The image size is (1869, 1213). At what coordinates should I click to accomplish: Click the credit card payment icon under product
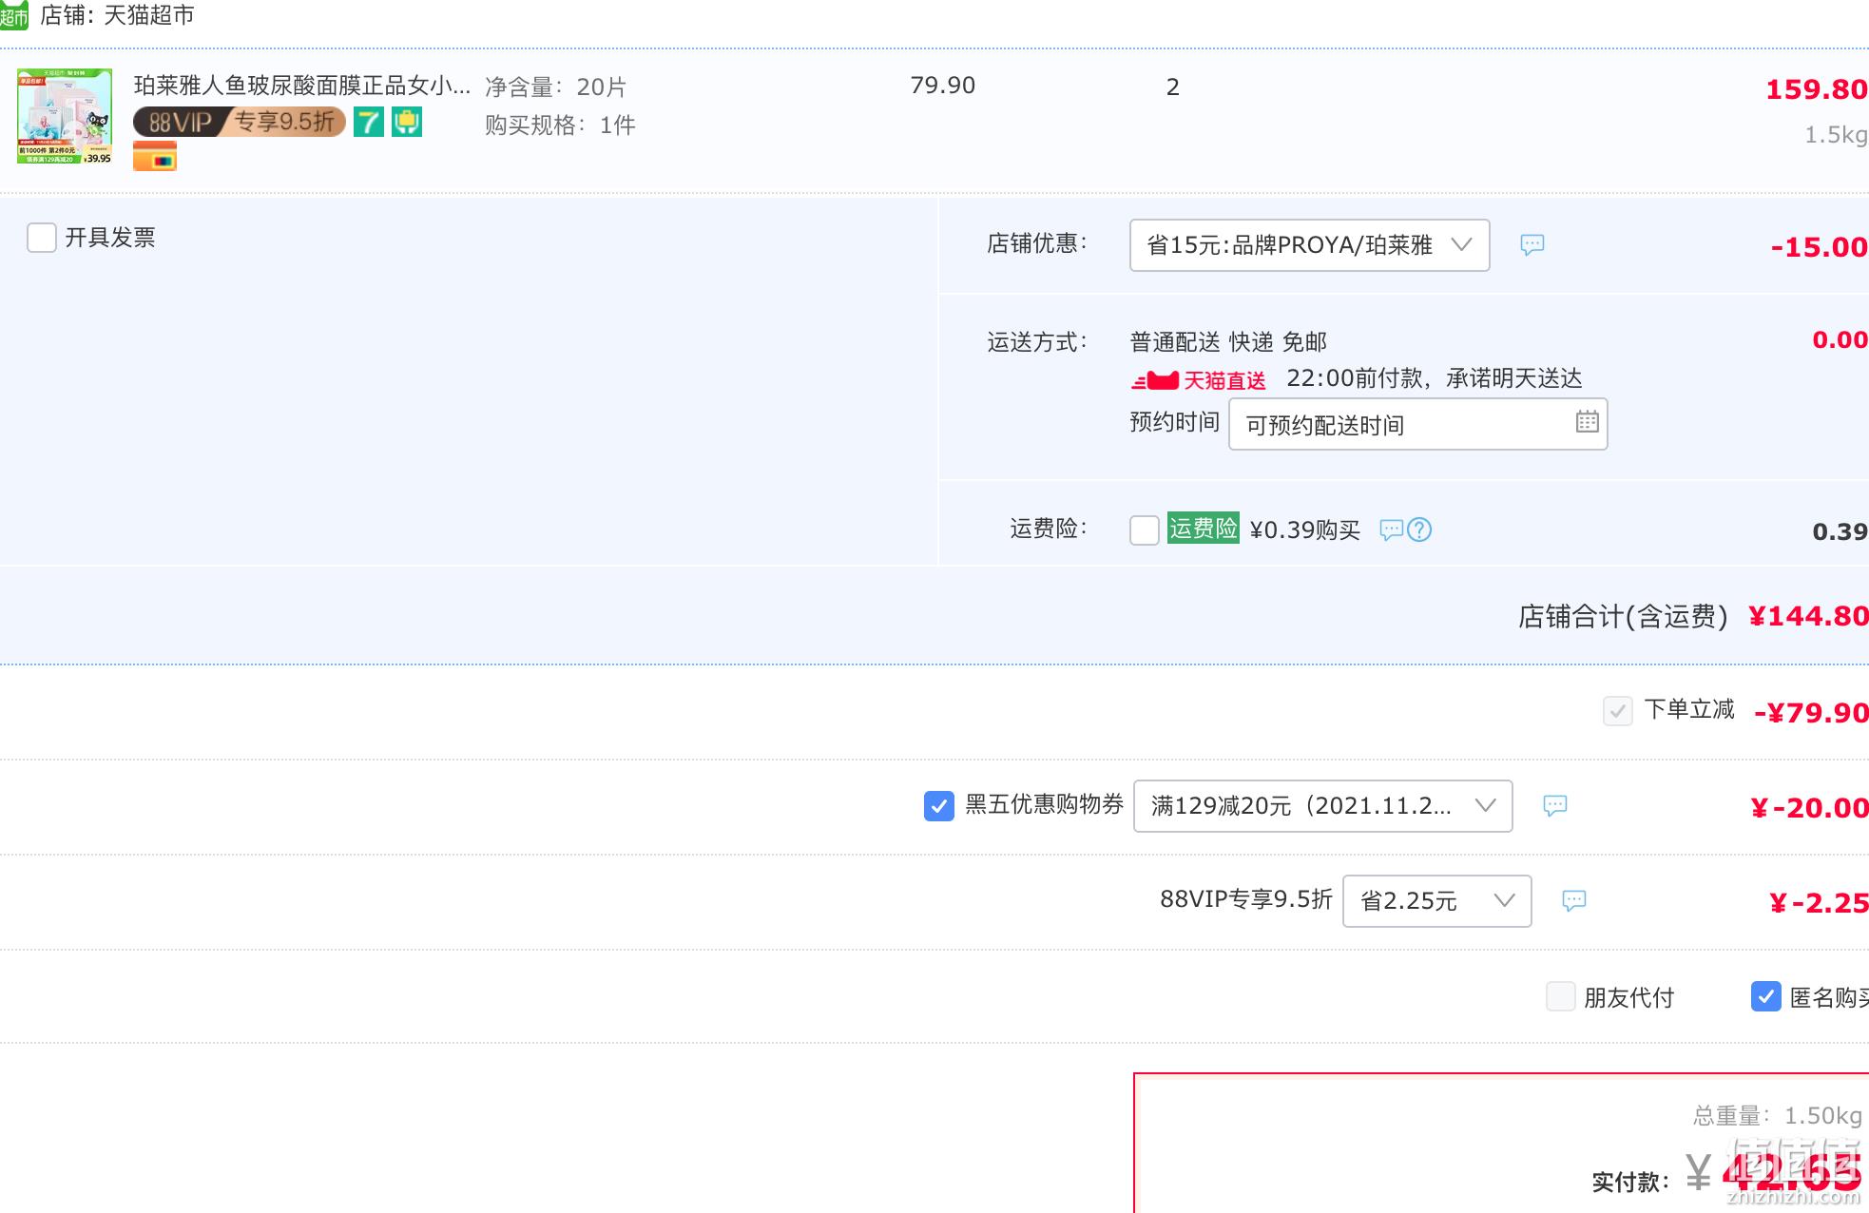pyautogui.click(x=155, y=156)
